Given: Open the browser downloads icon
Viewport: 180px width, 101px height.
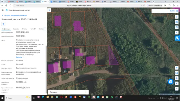Looking at the screenshot, I should click(x=178, y=5).
